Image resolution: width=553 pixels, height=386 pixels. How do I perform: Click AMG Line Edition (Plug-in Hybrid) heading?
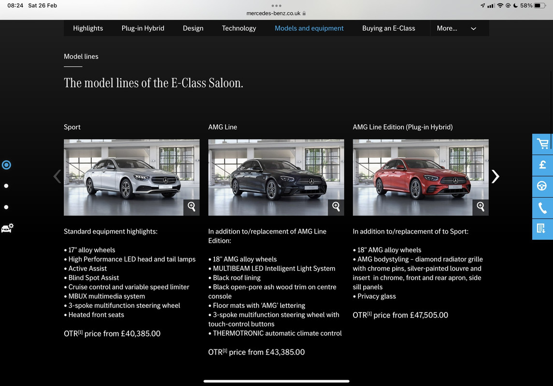coord(403,127)
